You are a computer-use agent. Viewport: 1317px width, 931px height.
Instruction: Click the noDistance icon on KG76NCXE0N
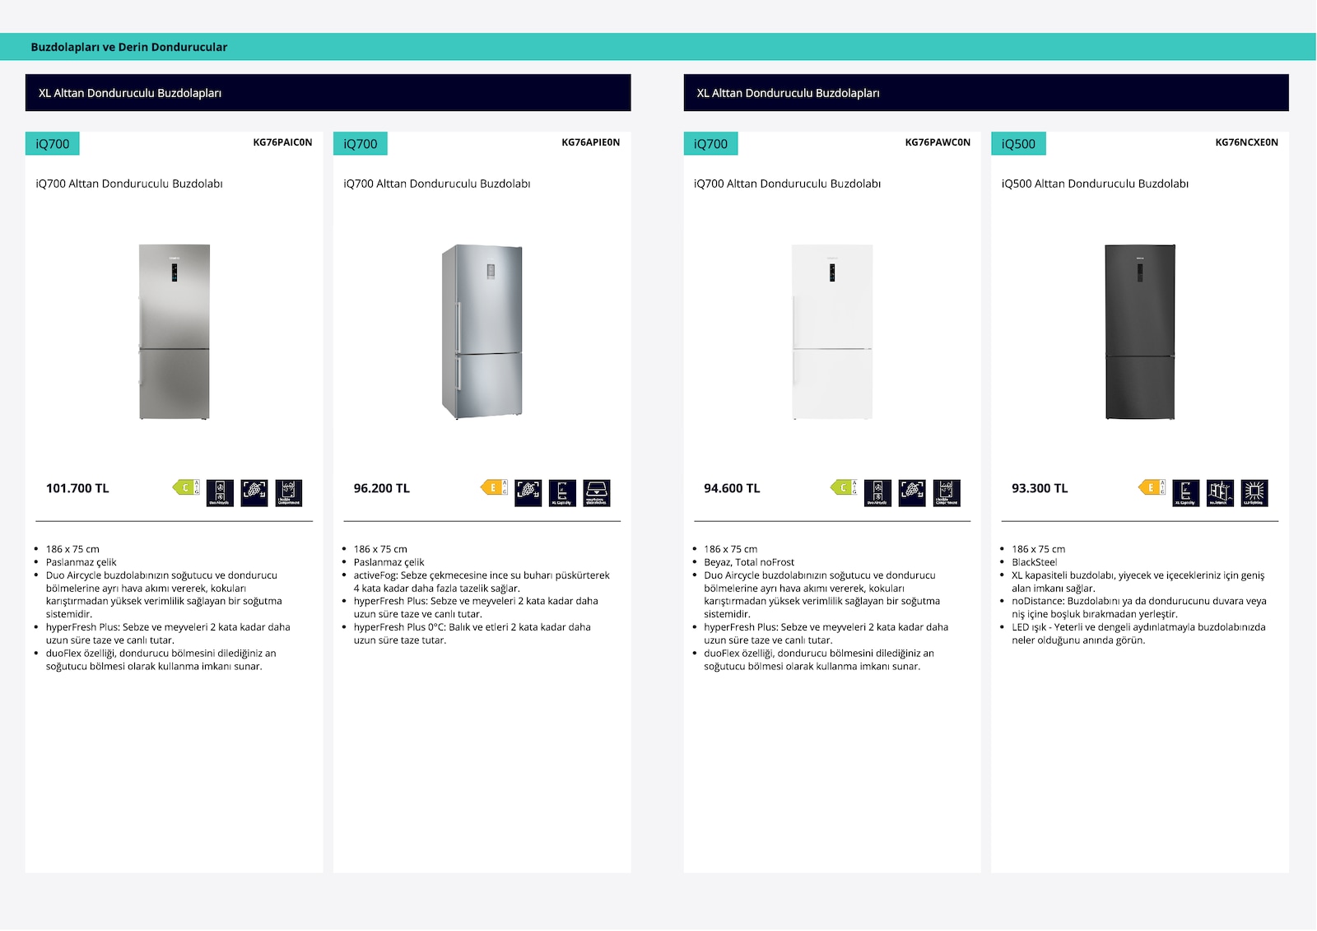[1221, 492]
